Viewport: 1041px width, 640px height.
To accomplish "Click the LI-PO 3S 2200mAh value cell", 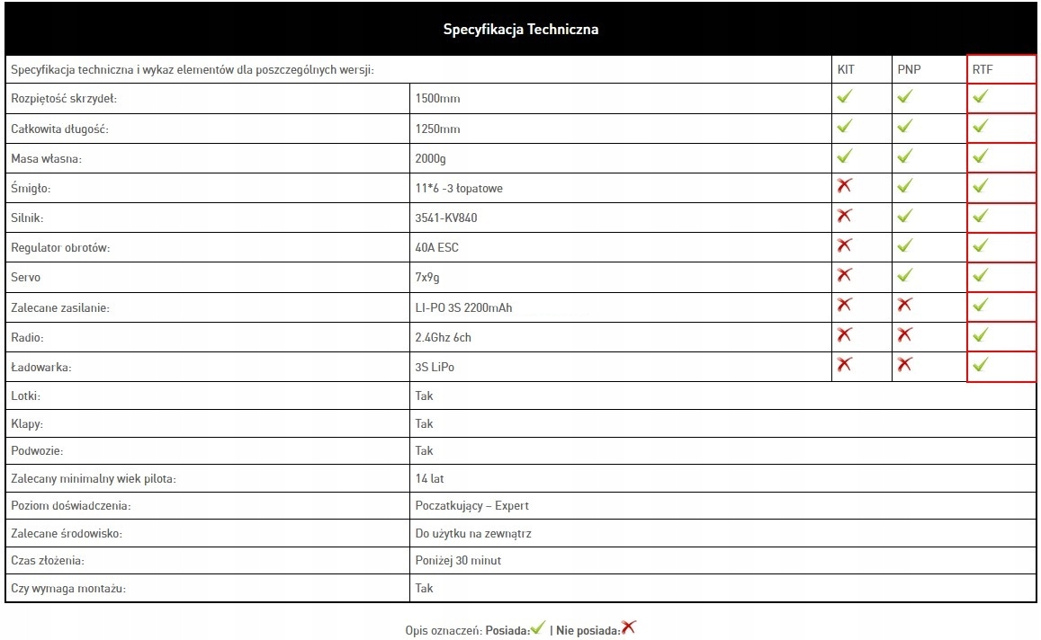I will [x=464, y=307].
